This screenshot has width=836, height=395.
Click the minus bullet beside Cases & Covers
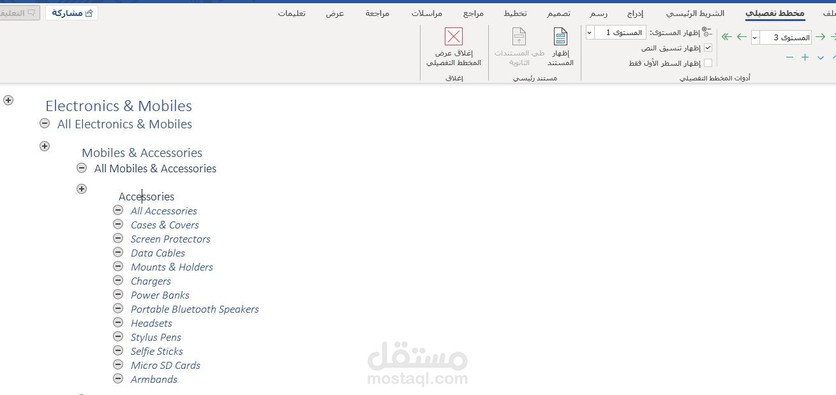(x=118, y=224)
